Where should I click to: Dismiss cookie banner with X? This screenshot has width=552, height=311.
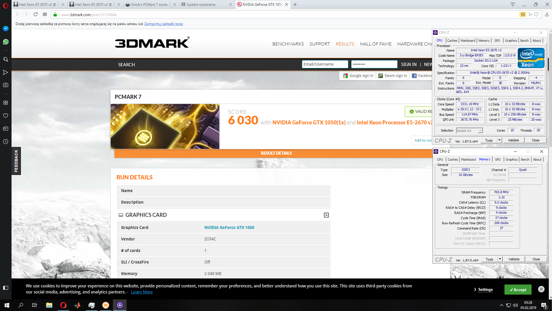pyautogui.click(x=541, y=289)
